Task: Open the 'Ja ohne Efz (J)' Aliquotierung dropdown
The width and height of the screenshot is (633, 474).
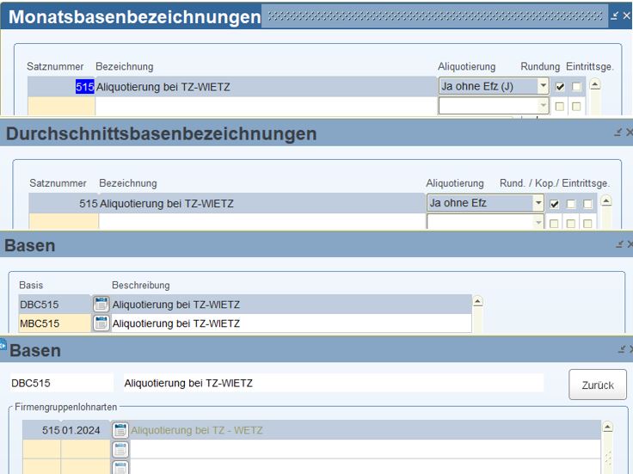Action: [x=543, y=86]
